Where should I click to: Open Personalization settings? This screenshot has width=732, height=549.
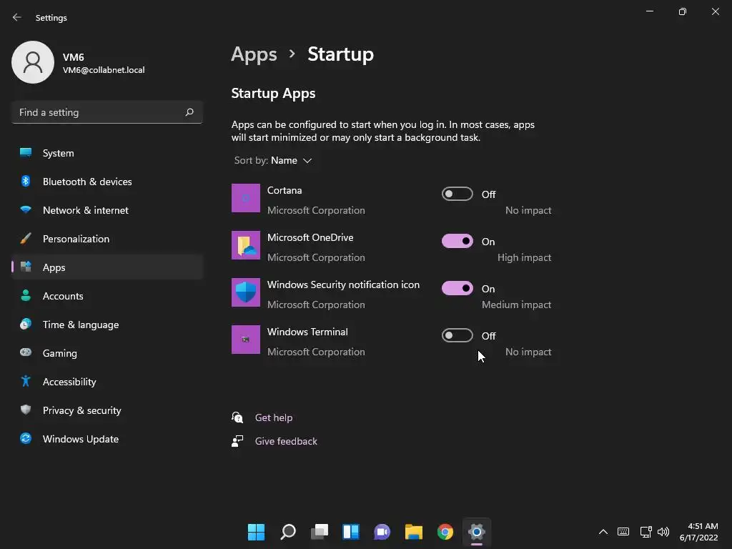point(107,239)
